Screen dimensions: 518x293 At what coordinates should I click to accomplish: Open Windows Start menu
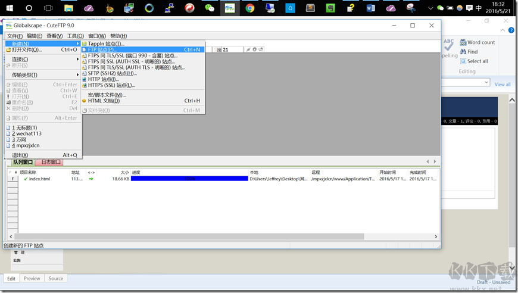[x=10, y=8]
